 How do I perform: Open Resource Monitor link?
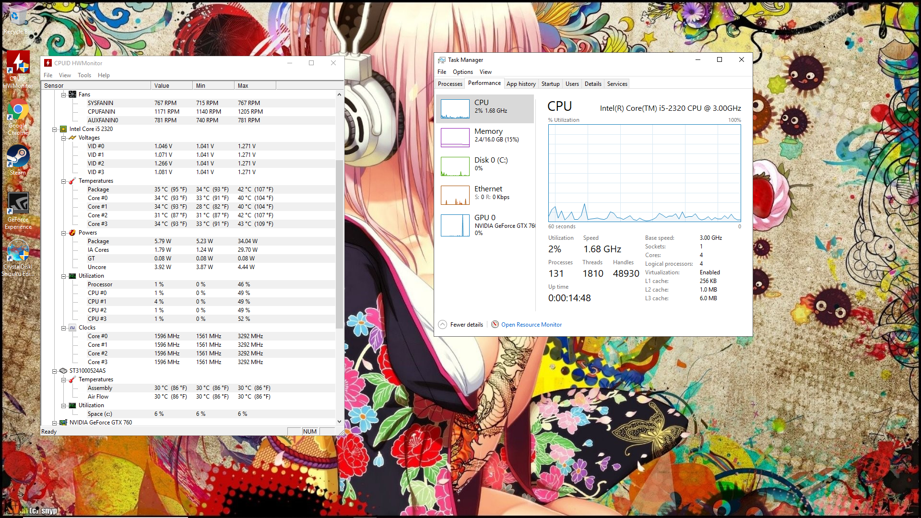pos(531,325)
